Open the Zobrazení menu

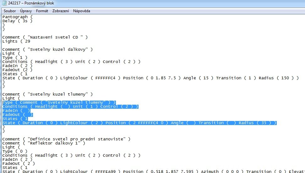[x=61, y=11]
